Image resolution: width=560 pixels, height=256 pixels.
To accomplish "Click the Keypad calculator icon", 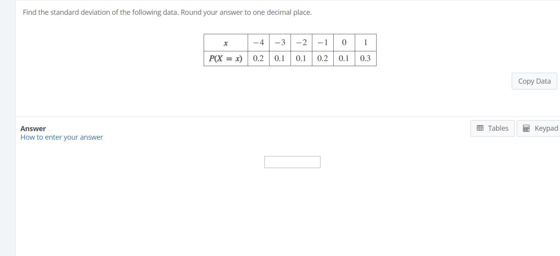I will 526,128.
